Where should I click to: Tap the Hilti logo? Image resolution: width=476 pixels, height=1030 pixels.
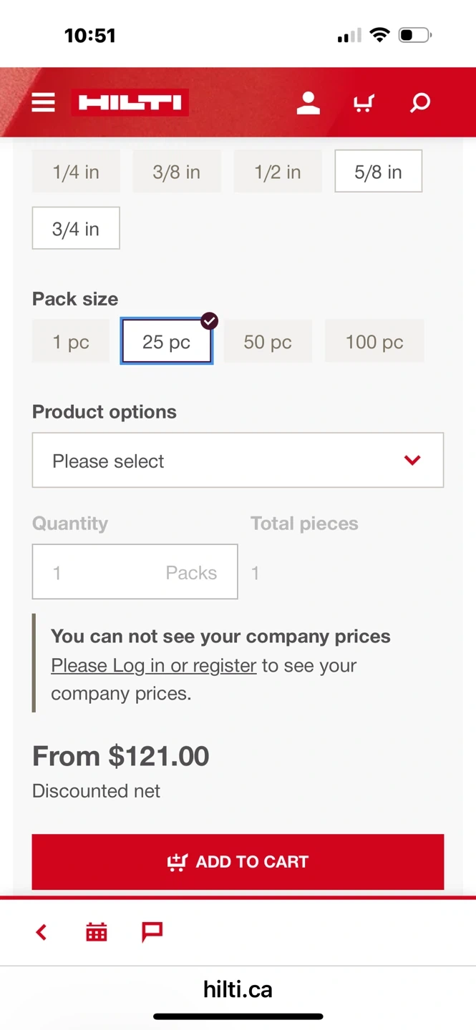coord(130,102)
